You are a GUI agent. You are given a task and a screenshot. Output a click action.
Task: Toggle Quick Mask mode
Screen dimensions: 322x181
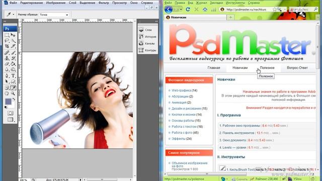point(10,113)
